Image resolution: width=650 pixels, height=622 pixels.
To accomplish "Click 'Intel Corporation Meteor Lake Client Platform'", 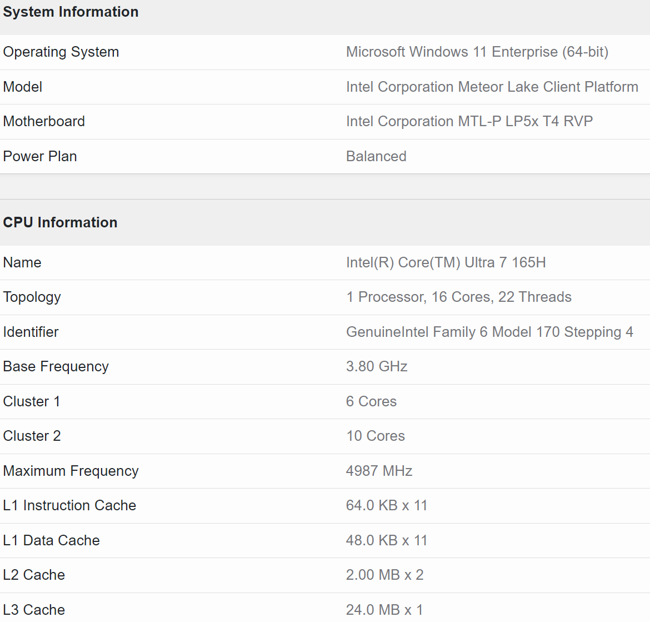I will 492,87.
